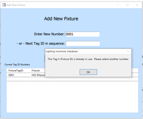Click the FixtureTagID: column header

pyautogui.click(x=16, y=71)
